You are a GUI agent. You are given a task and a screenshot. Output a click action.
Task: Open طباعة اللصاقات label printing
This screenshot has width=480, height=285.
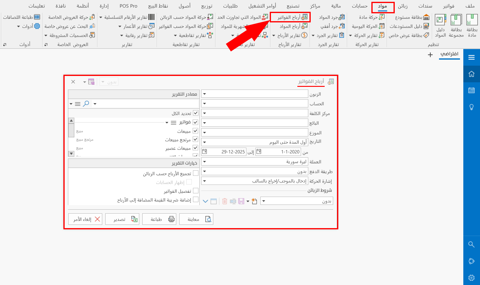(22, 17)
